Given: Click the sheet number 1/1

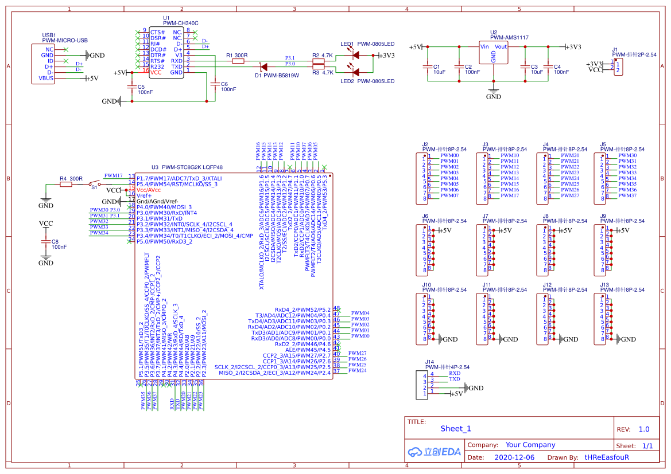Looking at the screenshot, I should coord(647,446).
